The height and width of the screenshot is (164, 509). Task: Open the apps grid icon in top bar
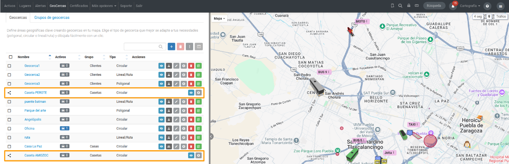(x=500, y=6)
